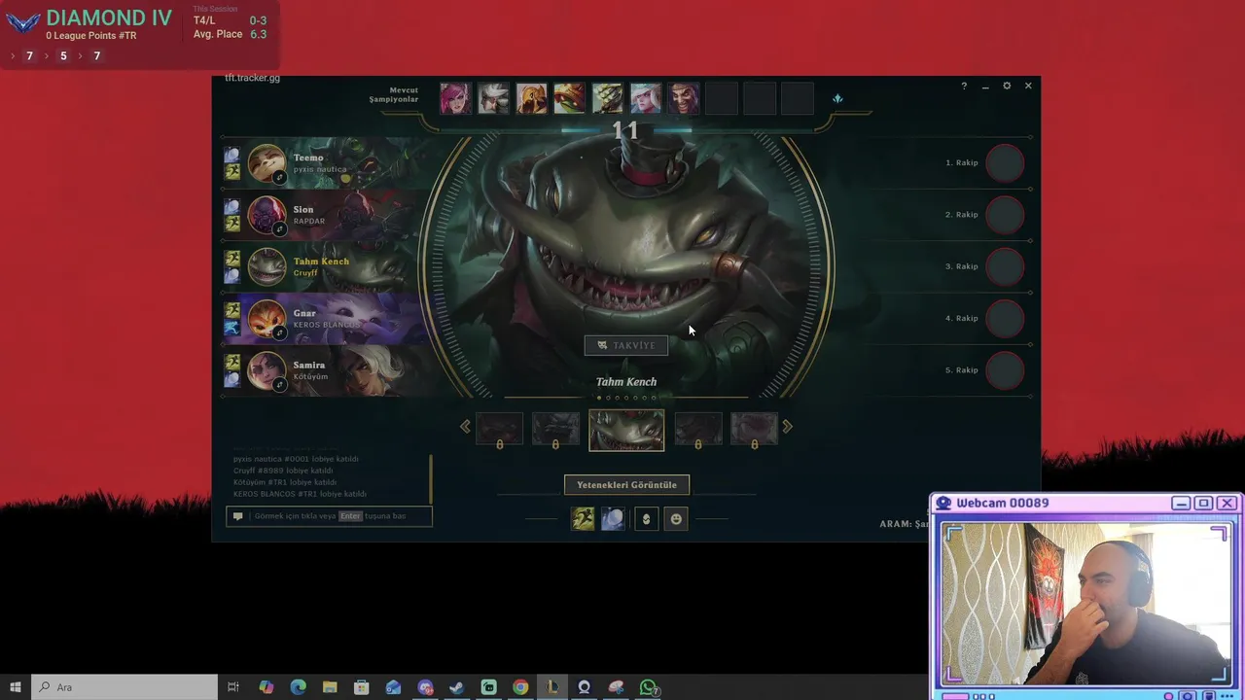1245x700 pixels.
Task: Open Steam from taskbar
Action: point(456,687)
